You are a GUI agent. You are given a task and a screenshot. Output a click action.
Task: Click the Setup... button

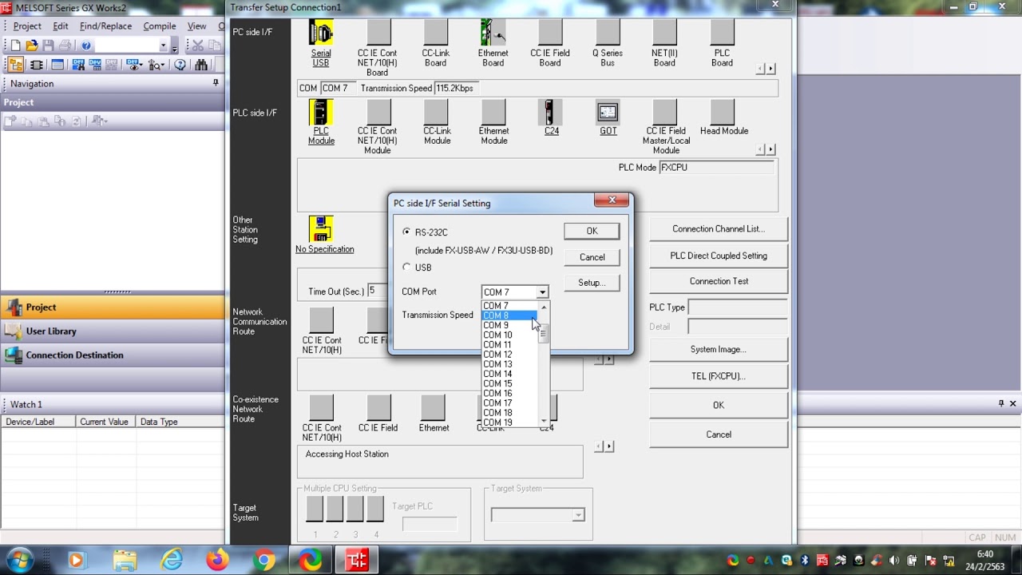(592, 283)
